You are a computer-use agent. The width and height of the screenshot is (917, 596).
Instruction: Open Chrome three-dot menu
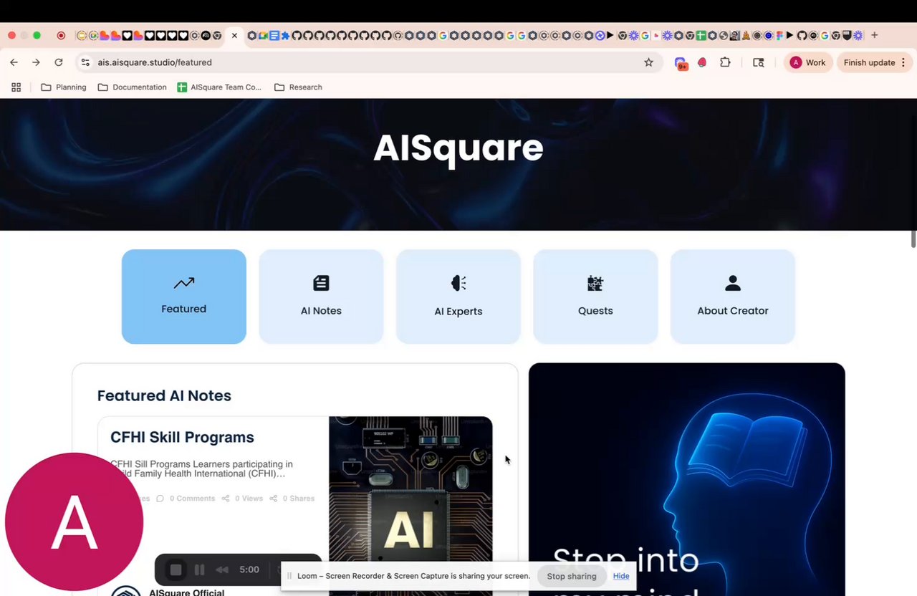(904, 62)
